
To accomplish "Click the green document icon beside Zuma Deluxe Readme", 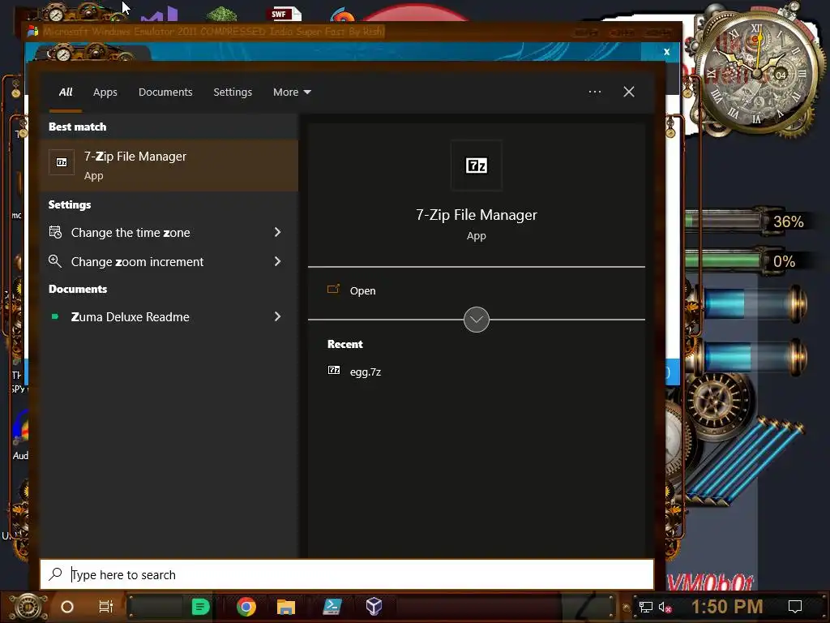I will point(54,316).
